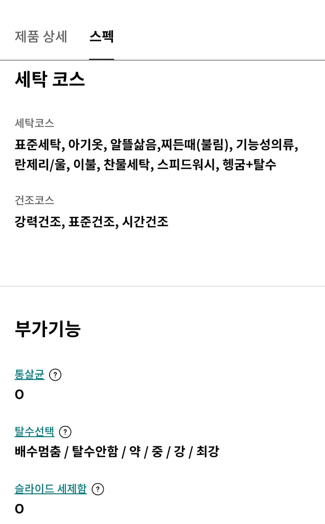Click the 슬라이드 세제함 link
The width and height of the screenshot is (325, 524).
coord(51,489)
